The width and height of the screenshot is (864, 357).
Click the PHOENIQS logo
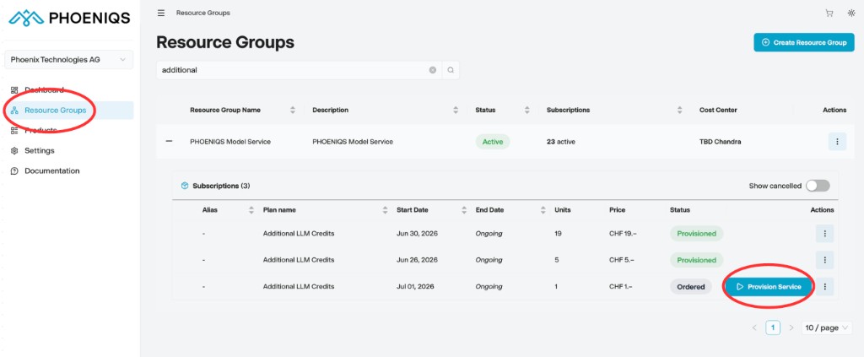69,19
